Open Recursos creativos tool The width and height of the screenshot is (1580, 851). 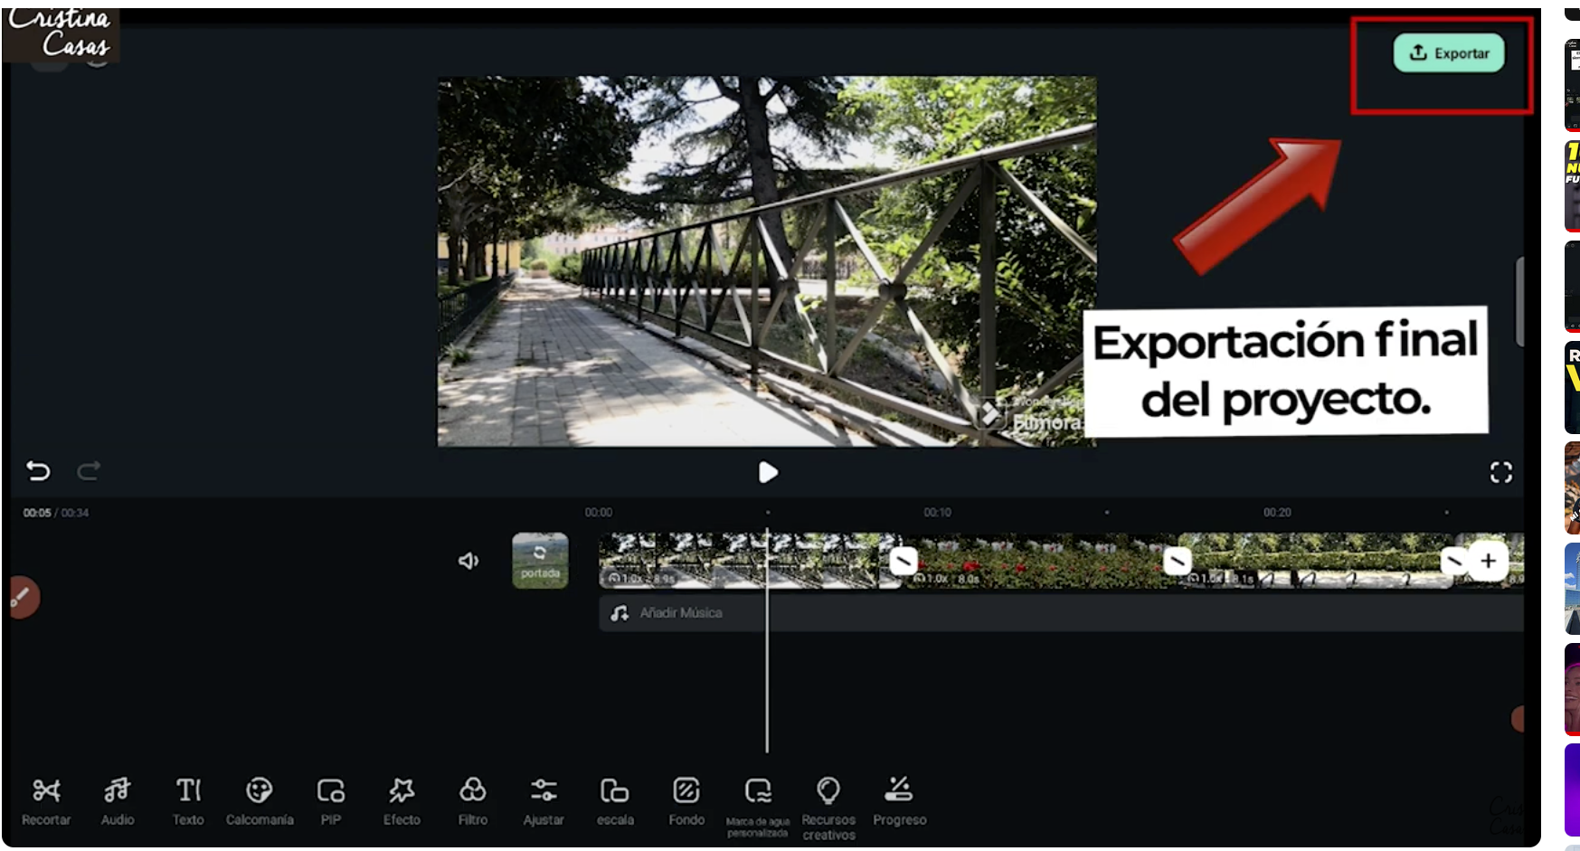(x=828, y=808)
